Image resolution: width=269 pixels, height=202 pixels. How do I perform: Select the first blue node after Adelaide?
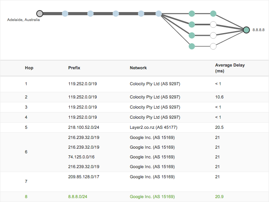(x=65, y=14)
